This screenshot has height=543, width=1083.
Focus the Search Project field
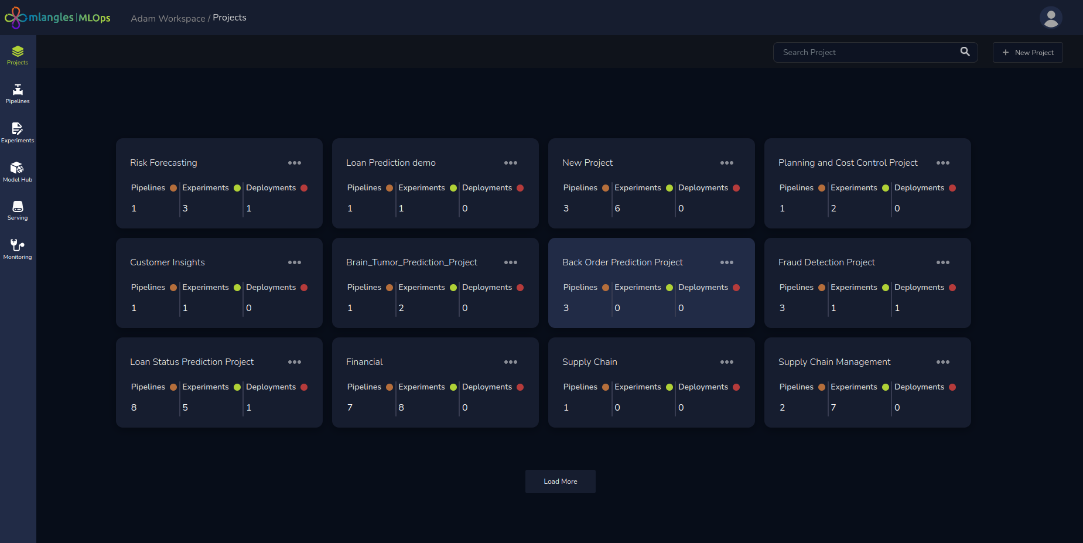tap(867, 53)
